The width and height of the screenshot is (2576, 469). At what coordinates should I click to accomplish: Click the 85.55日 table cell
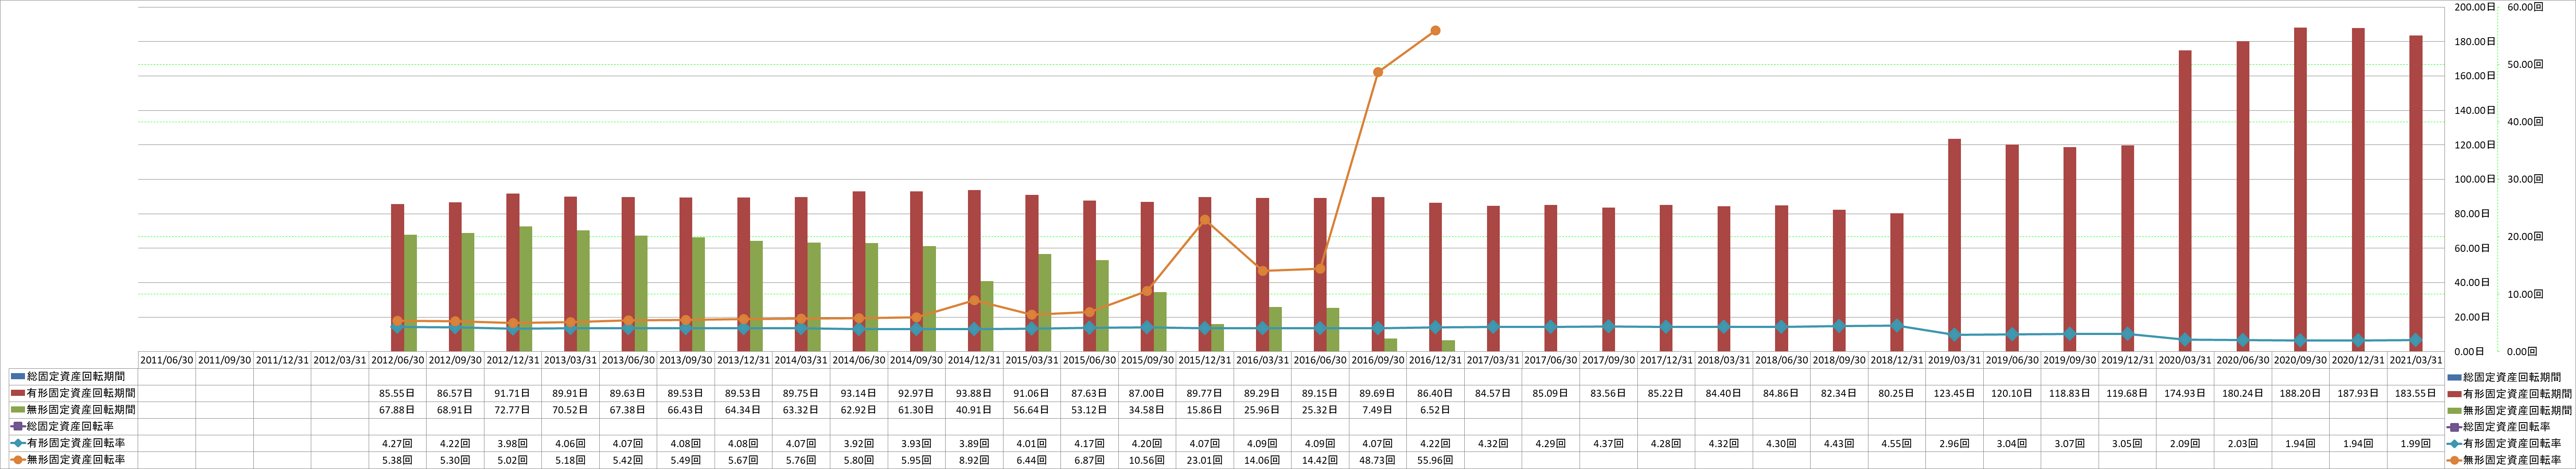[x=398, y=393]
